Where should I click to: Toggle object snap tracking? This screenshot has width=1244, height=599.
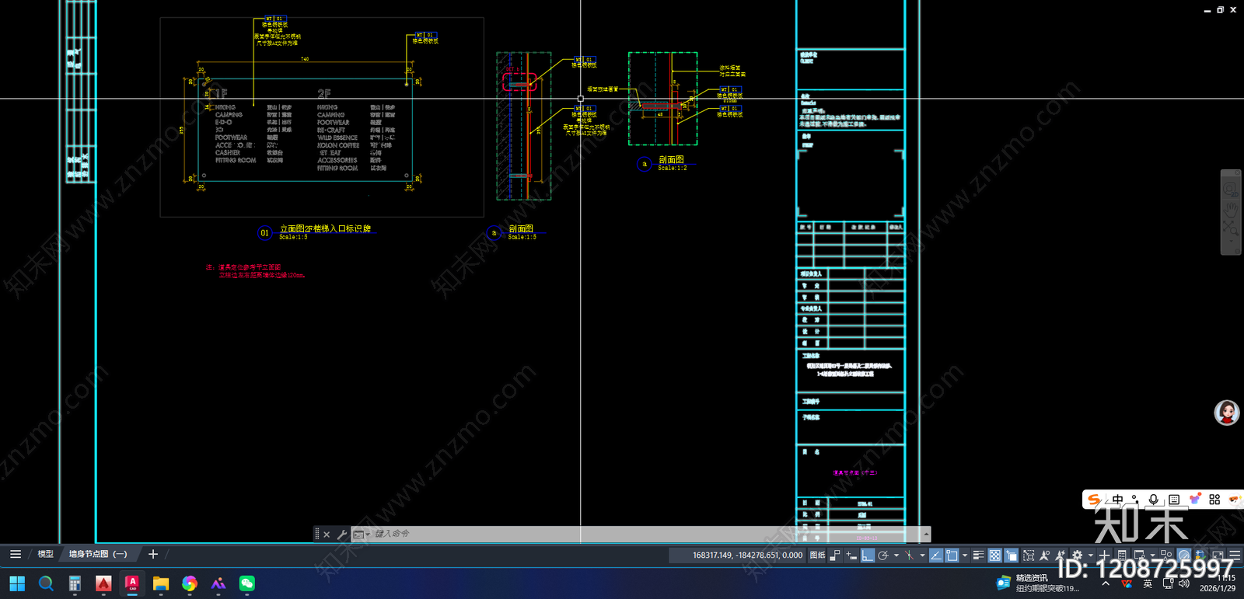click(936, 555)
